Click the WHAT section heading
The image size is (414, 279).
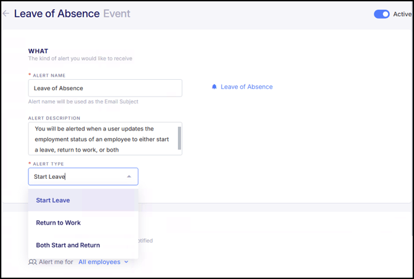(38, 51)
